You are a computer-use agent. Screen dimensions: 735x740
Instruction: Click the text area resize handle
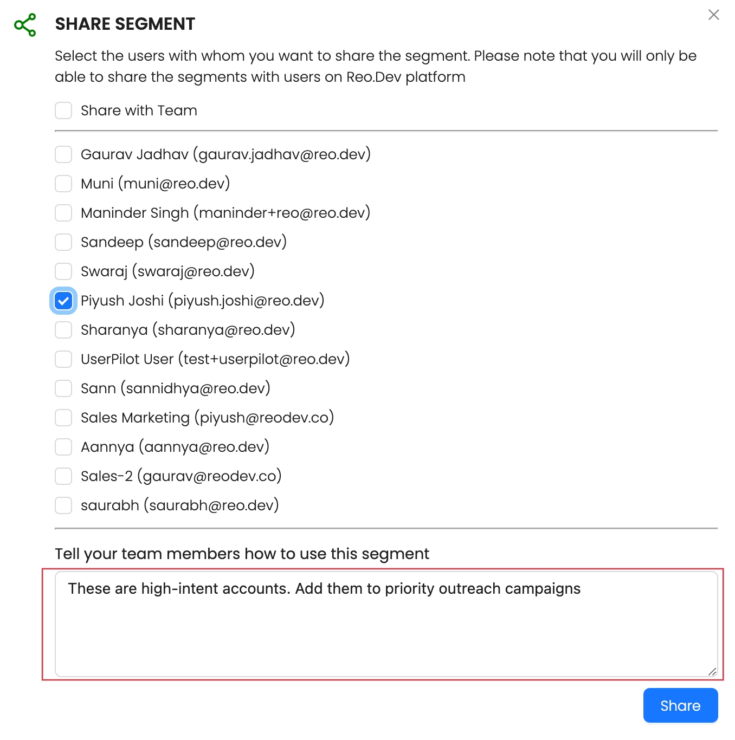(712, 672)
